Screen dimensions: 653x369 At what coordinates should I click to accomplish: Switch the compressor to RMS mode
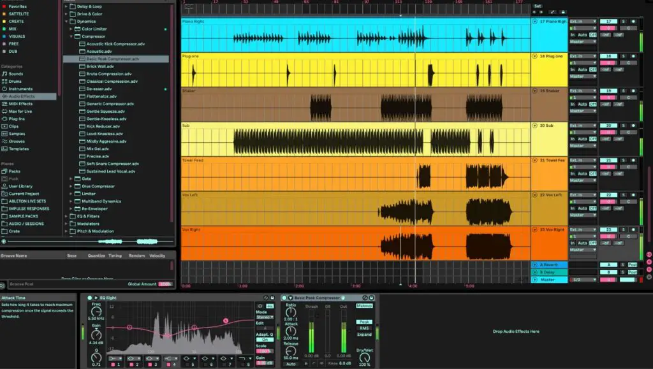[x=363, y=328]
